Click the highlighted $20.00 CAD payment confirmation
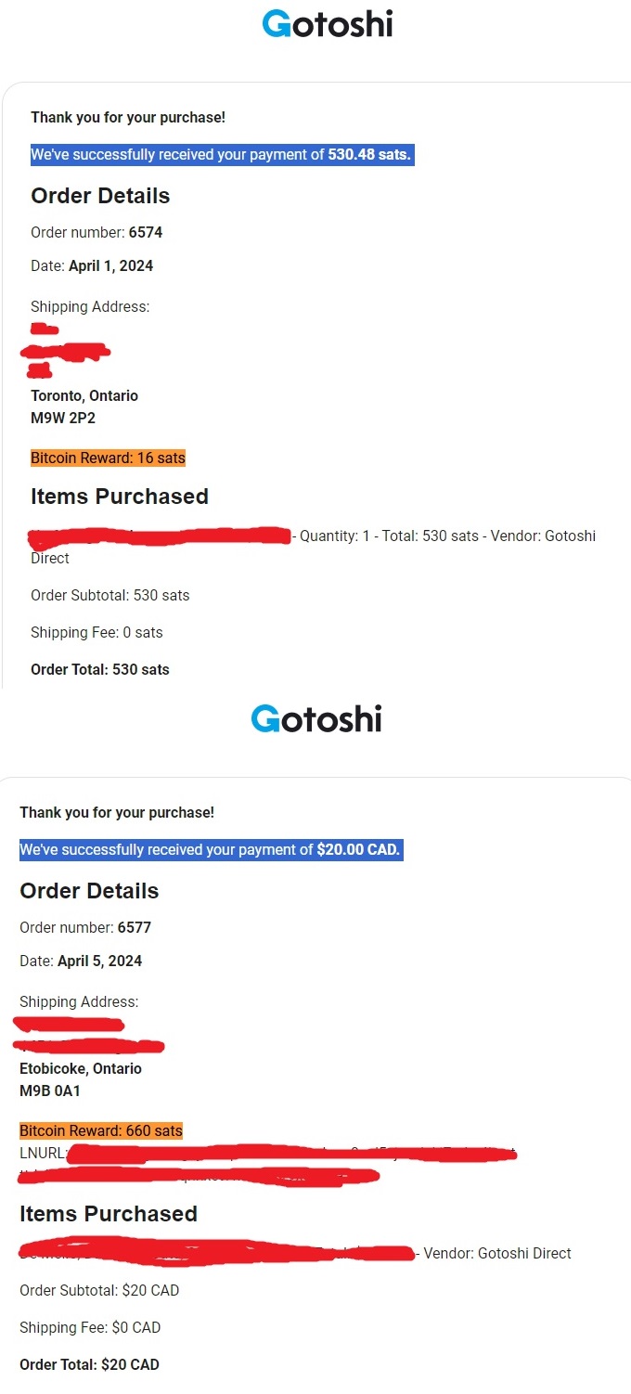 point(210,850)
